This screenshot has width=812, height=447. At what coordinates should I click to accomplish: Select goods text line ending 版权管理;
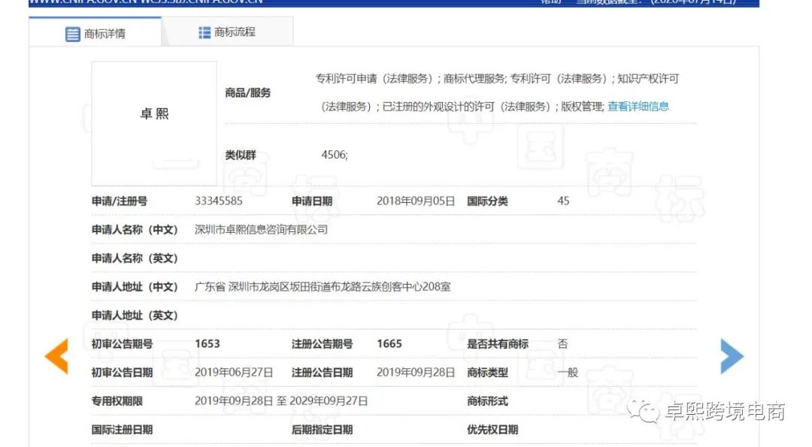462,107
